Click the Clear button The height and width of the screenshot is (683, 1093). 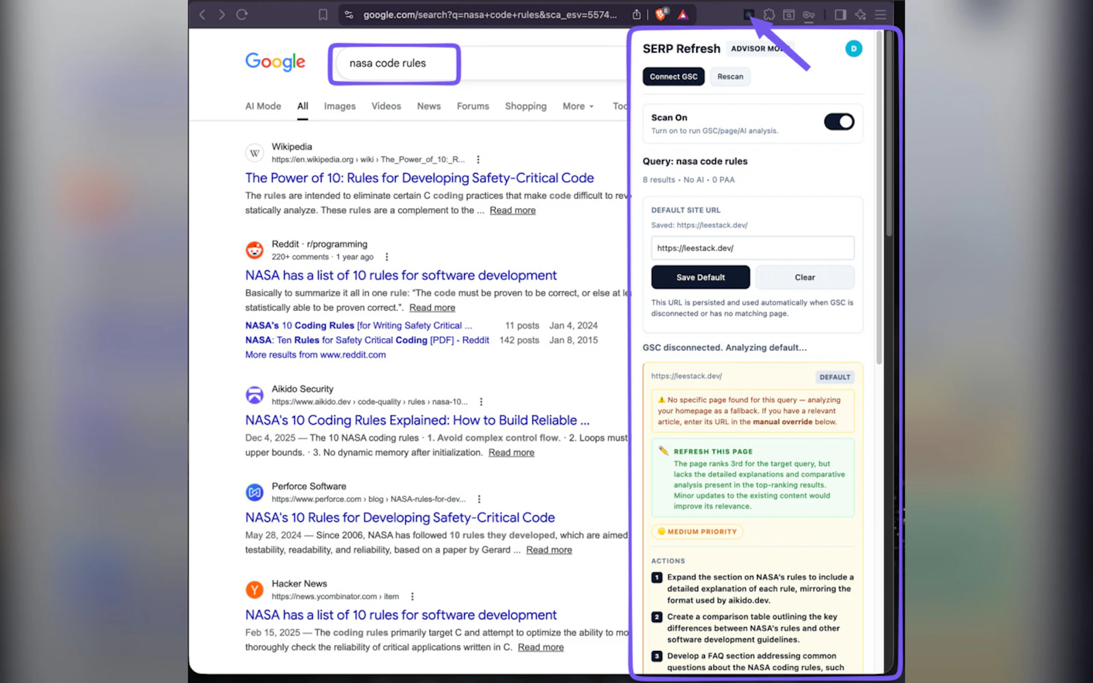[x=805, y=277]
